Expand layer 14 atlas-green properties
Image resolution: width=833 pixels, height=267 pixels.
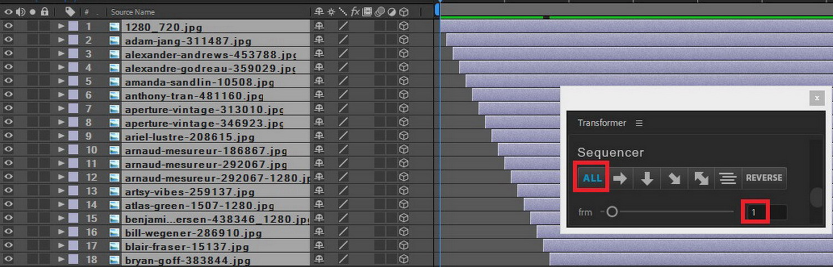(62, 204)
